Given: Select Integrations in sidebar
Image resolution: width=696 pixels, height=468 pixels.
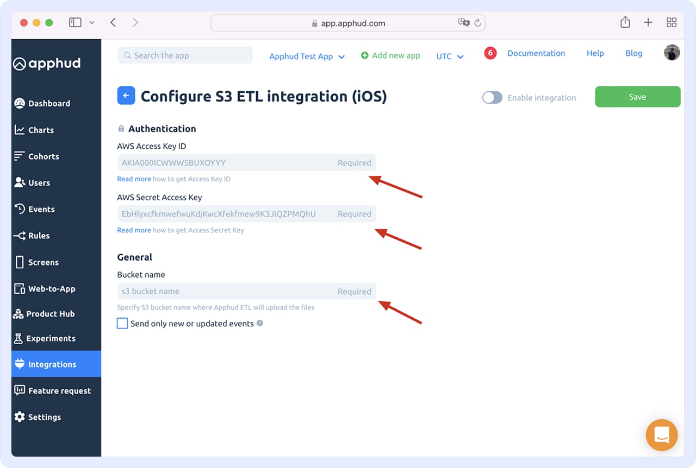Looking at the screenshot, I should (x=56, y=364).
